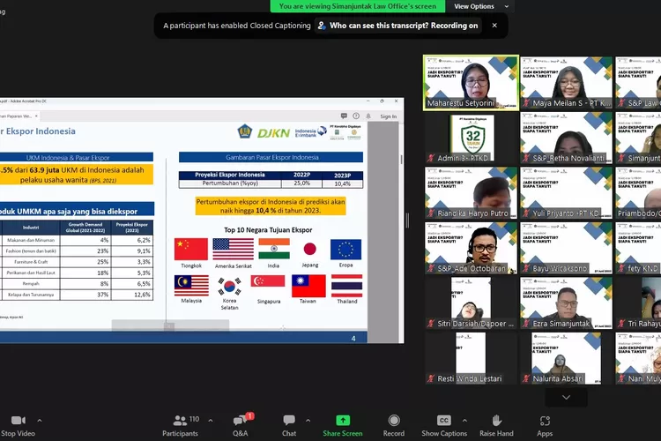Open the Chat panel
The height and width of the screenshot is (441, 661).
coord(289,420)
